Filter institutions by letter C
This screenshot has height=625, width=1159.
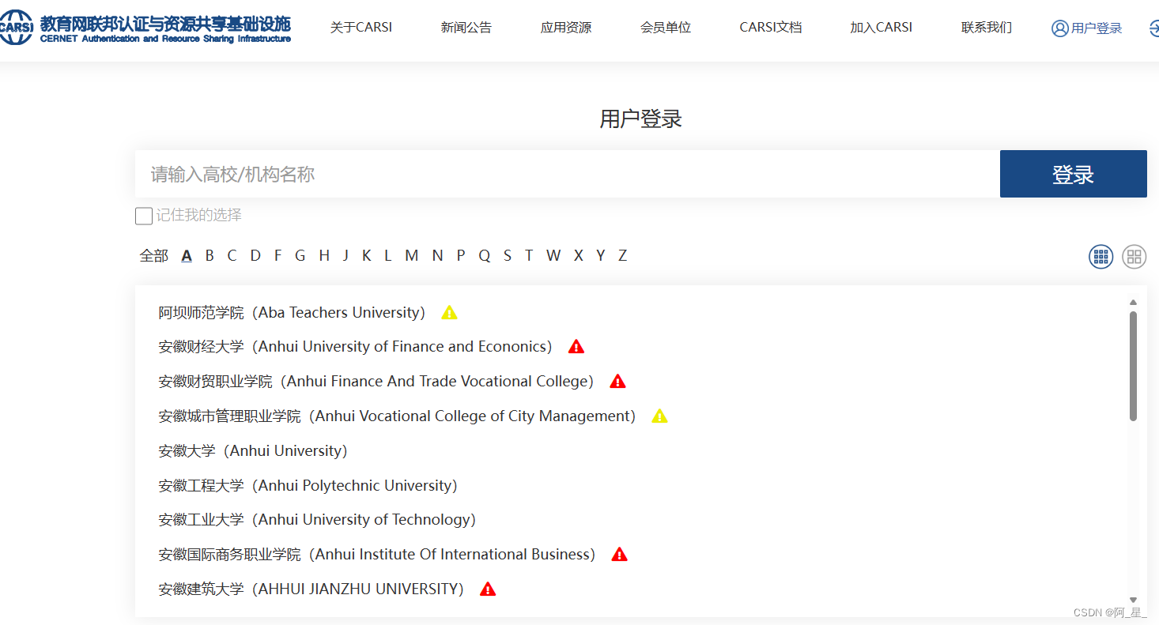[232, 255]
